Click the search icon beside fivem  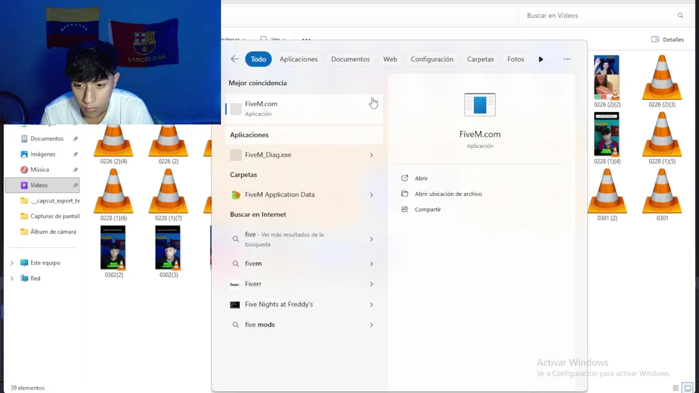(235, 264)
